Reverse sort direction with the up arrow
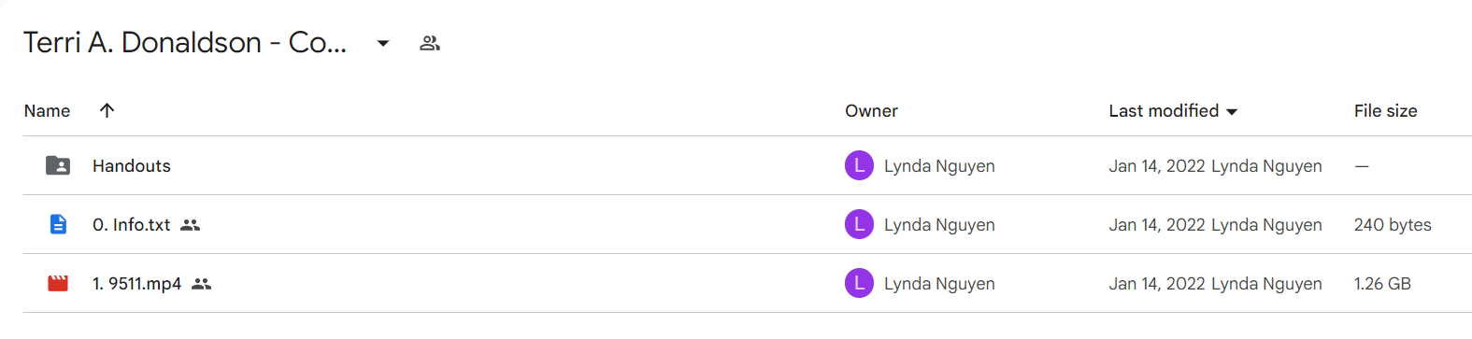This screenshot has width=1472, height=339. (107, 110)
